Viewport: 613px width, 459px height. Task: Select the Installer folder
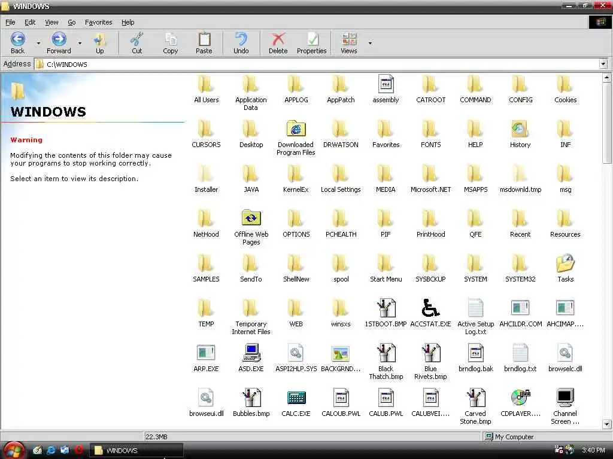coord(206,178)
